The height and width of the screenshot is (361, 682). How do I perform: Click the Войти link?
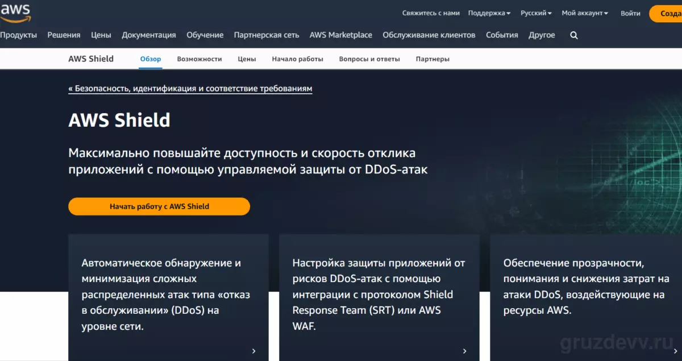pyautogui.click(x=630, y=13)
